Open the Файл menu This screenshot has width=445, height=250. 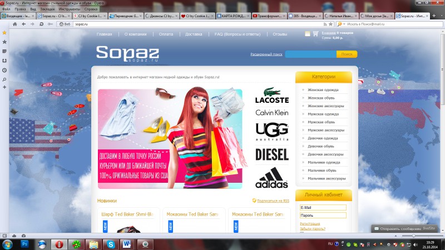point(6,9)
